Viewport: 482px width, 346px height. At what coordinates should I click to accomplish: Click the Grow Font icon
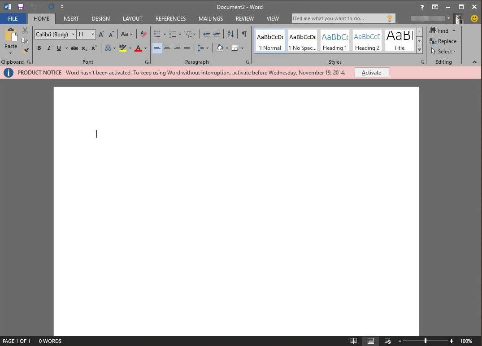click(101, 34)
